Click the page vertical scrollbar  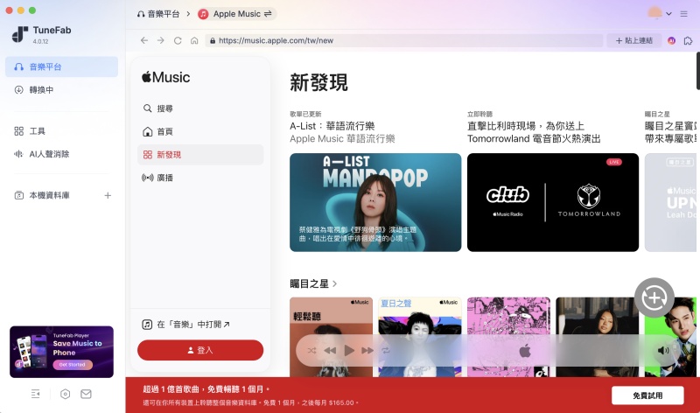[x=697, y=72]
